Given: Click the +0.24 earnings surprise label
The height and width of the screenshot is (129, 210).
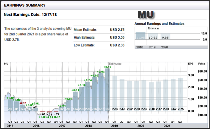Looking at the screenshot, I should 88,80.
